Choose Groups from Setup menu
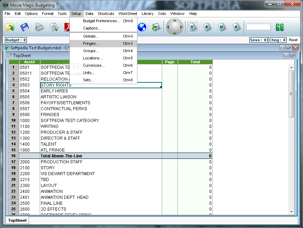 coord(104,51)
